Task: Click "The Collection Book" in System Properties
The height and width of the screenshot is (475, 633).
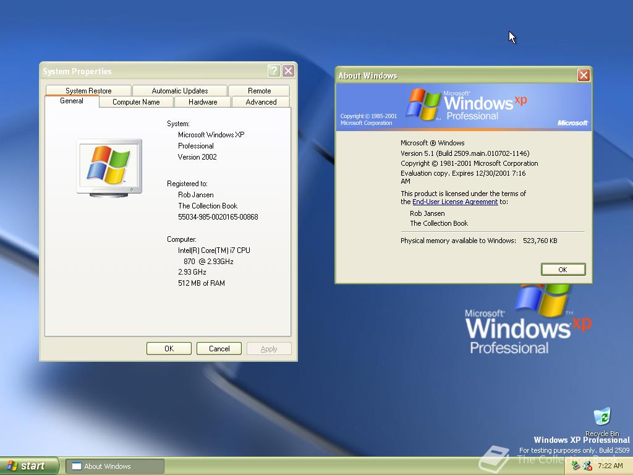Action: (208, 205)
